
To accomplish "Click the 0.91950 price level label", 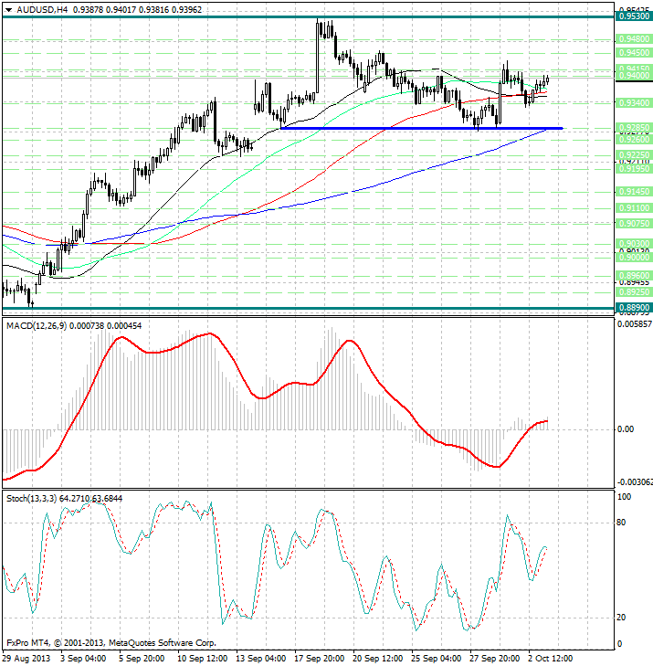I will 634,169.
